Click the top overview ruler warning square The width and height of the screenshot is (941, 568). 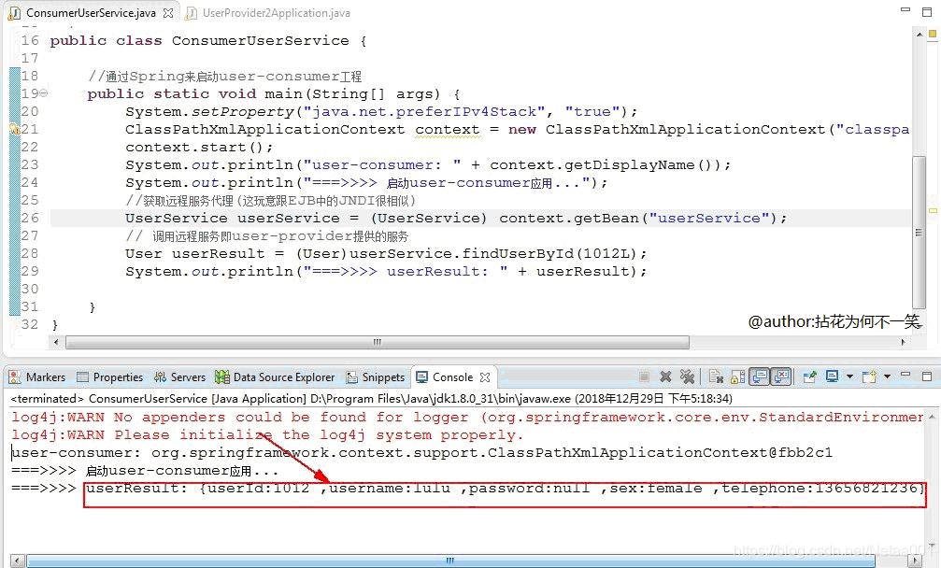point(933,35)
